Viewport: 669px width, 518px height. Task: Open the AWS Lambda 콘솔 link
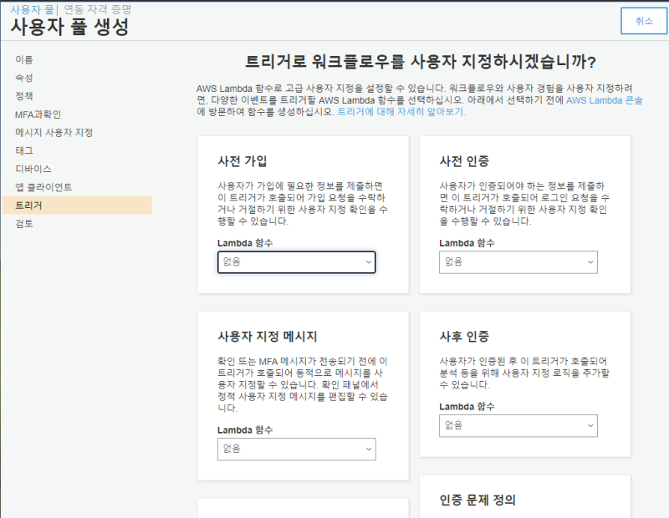pyautogui.click(x=598, y=99)
